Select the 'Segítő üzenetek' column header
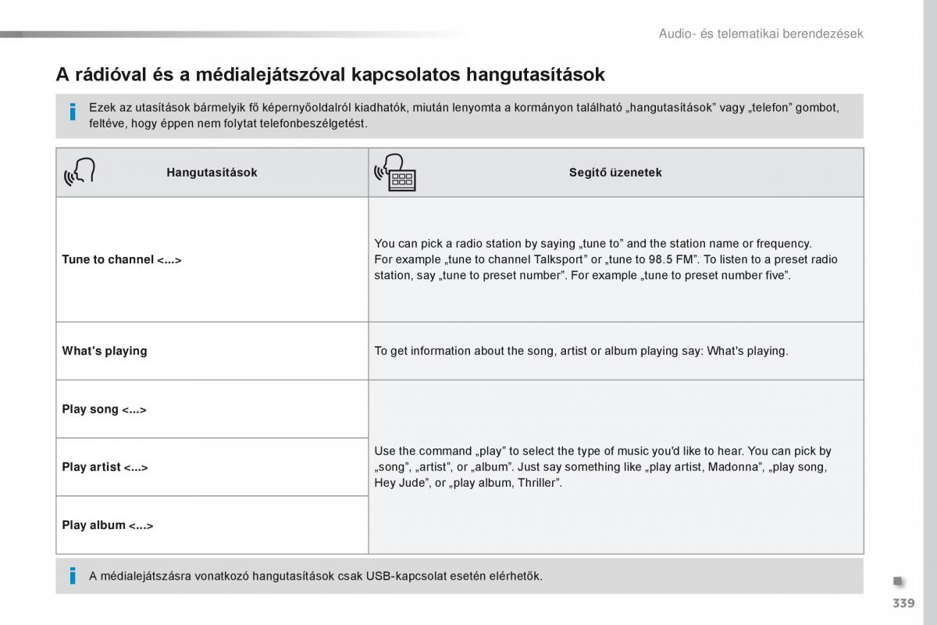Screen dimensions: 937x625 tap(615, 173)
